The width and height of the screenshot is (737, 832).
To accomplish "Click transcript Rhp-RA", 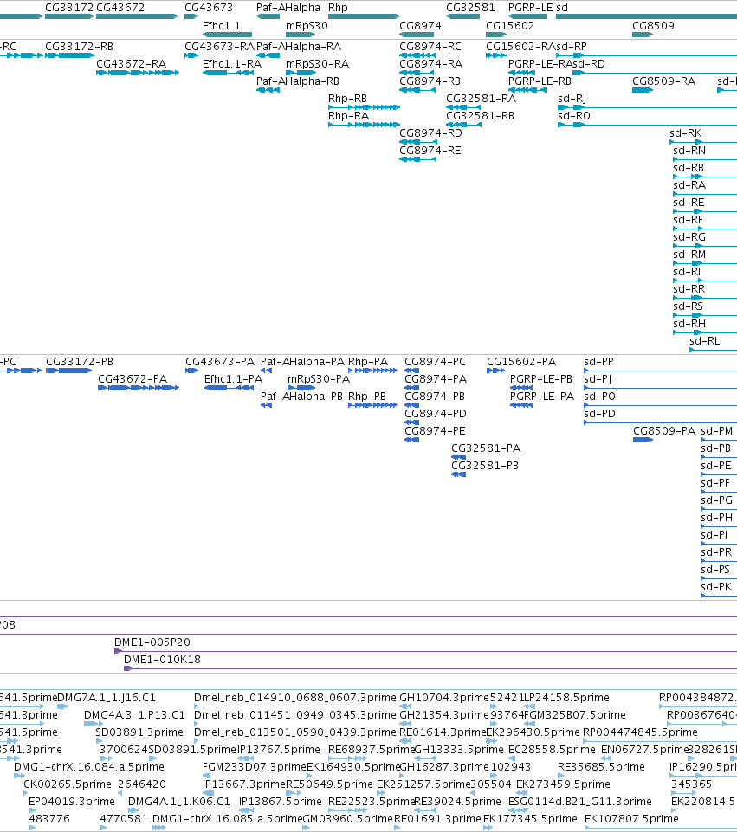I will coord(349,116).
